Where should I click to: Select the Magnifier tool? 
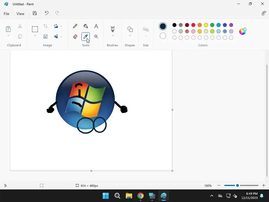(x=96, y=37)
